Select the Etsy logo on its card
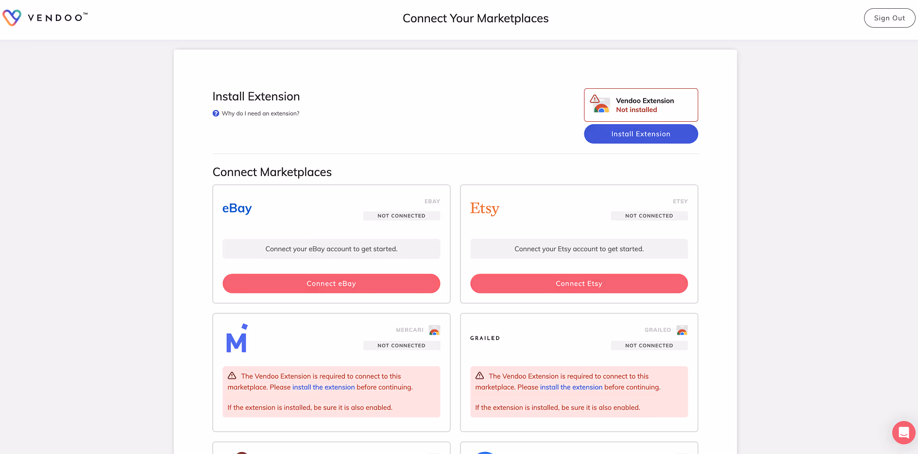 point(484,208)
